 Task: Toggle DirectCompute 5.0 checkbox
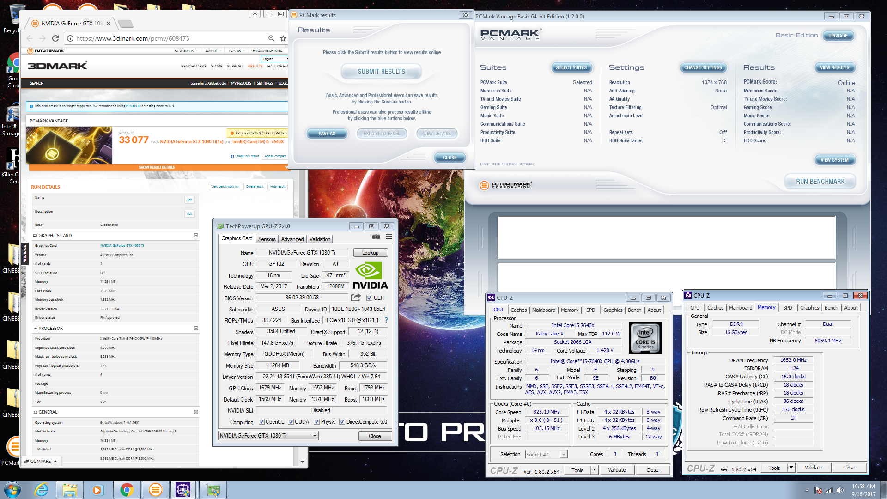point(342,422)
